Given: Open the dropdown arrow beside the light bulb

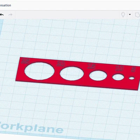Looking at the screenshot, I should pos(130,15).
